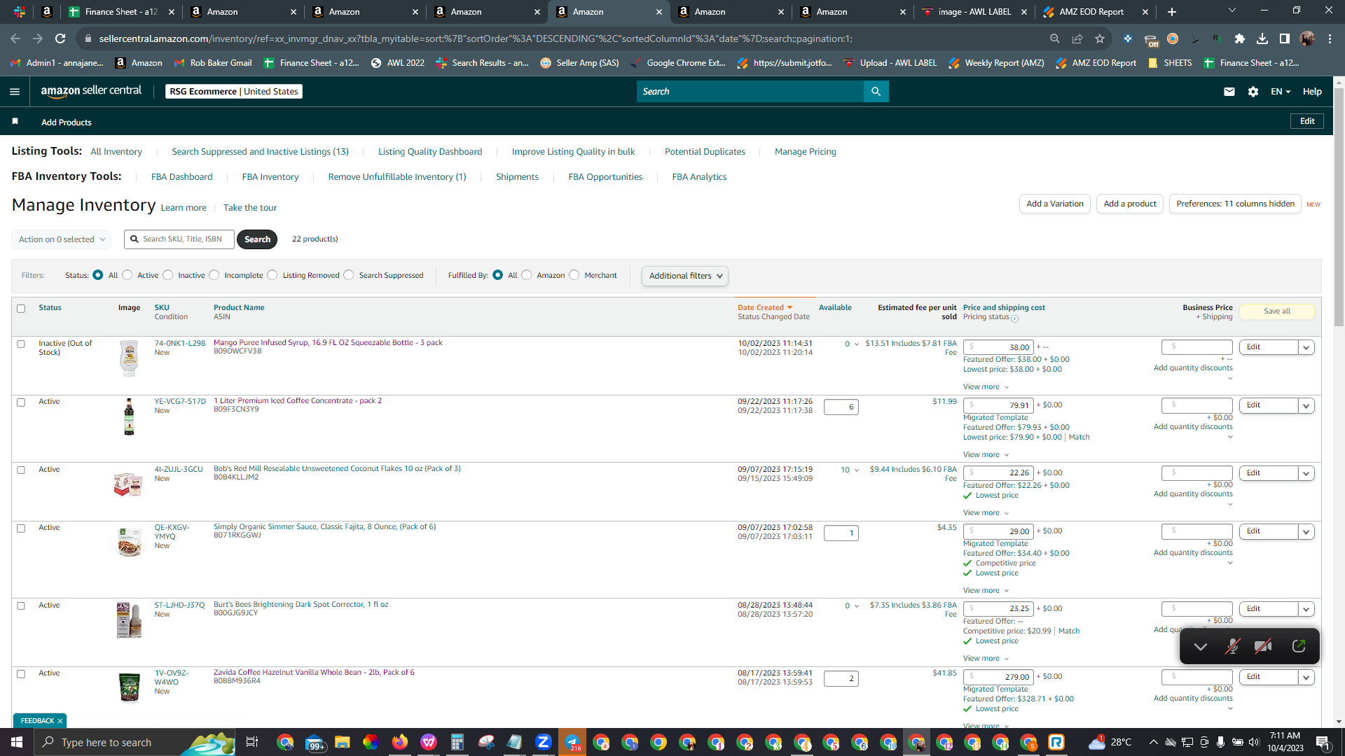Click the share screen icon in meeting overlay
1345x756 pixels.
point(1299,646)
